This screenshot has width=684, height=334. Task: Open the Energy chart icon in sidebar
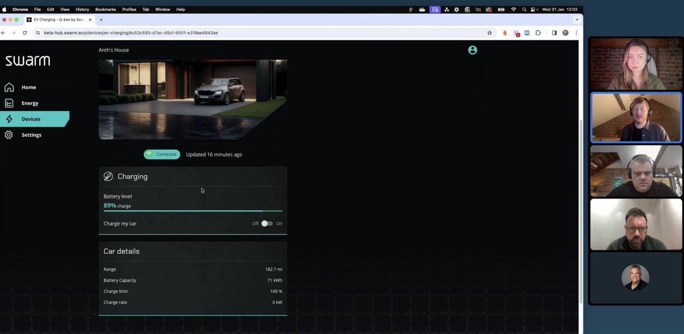(9, 103)
